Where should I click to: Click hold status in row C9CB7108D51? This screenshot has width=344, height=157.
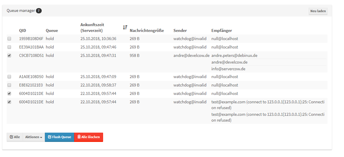(50, 56)
